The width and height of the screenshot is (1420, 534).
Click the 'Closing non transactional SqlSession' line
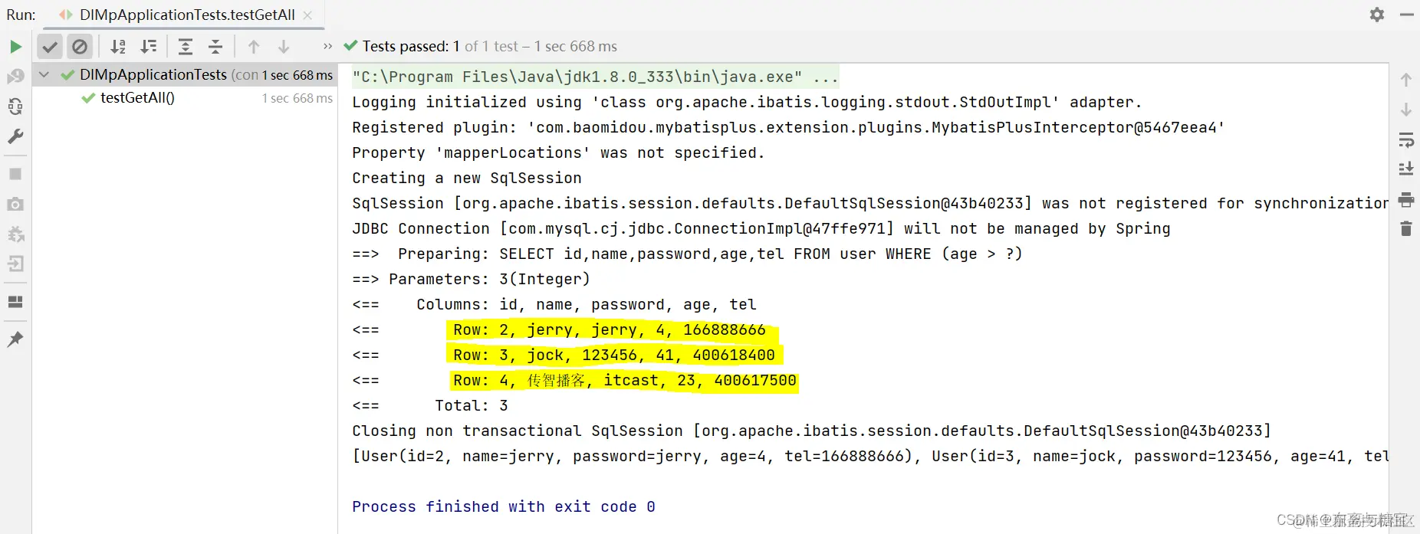coord(811,431)
